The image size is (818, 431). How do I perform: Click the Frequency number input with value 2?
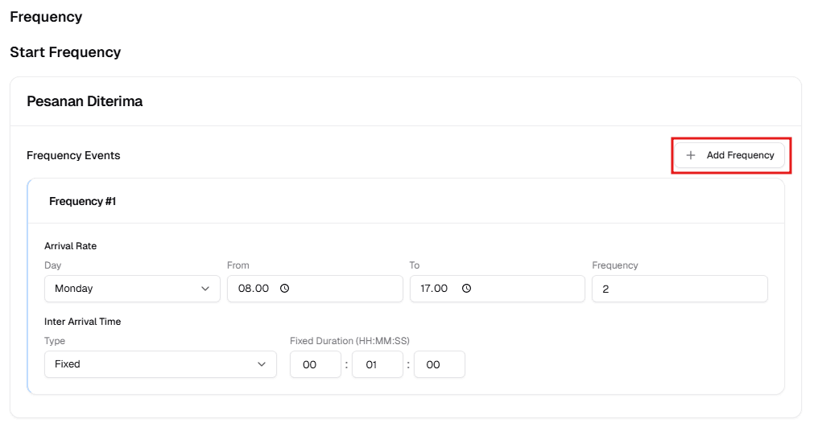[x=679, y=289]
